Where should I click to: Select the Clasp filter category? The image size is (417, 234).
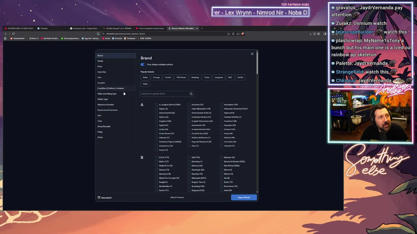[x=116, y=132]
